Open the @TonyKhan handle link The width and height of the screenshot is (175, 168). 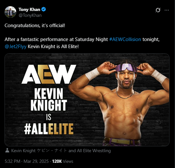(x=30, y=16)
